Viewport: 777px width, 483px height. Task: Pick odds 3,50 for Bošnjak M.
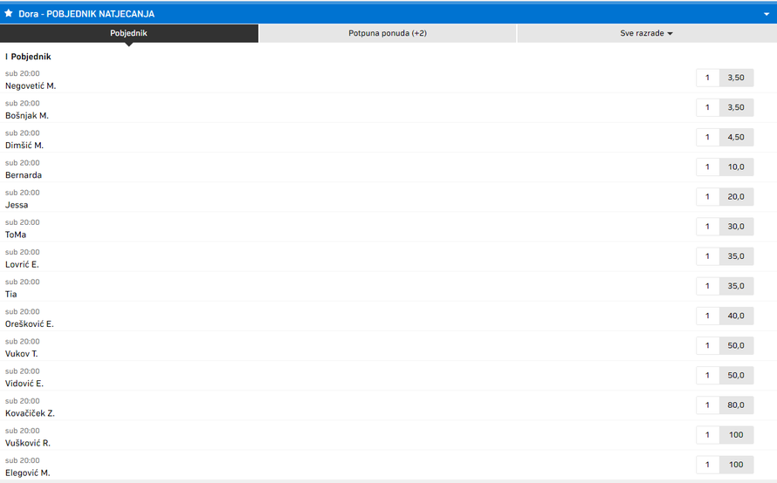click(735, 107)
